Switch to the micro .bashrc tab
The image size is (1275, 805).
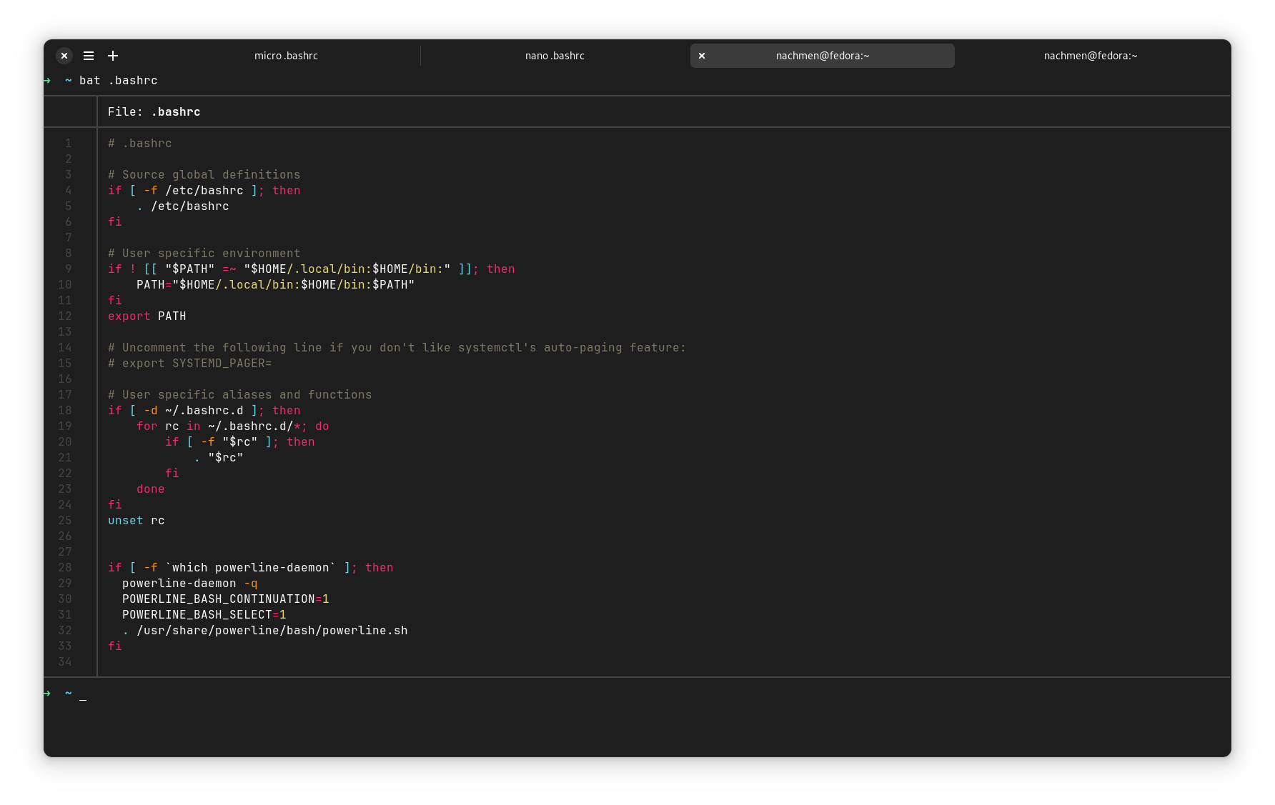[286, 56]
